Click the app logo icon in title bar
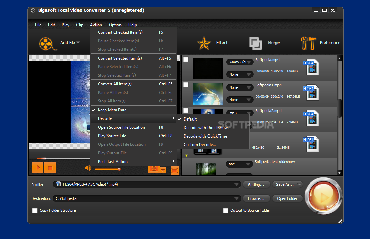This screenshot has width=370, height=239. 33,10
